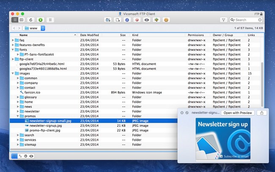Click the search folder icon
Viewport: 275px width, 172px height.
22,135
